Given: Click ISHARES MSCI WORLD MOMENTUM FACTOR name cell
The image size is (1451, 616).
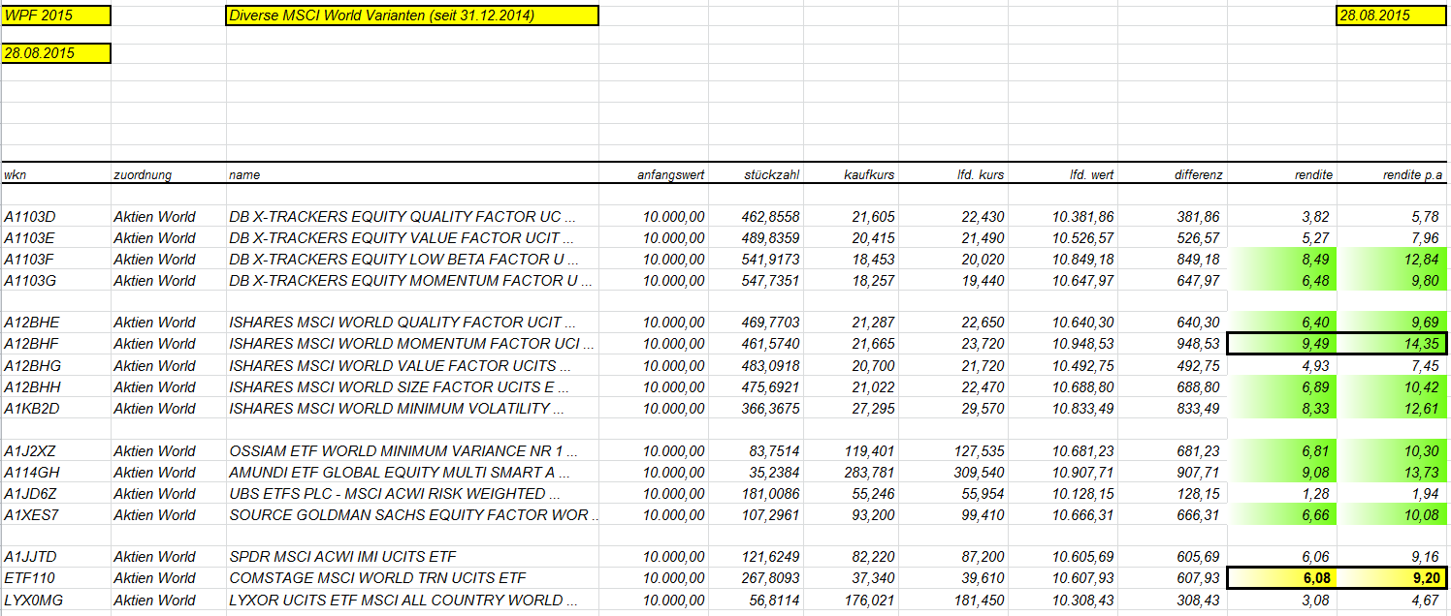Looking at the screenshot, I should tap(412, 343).
